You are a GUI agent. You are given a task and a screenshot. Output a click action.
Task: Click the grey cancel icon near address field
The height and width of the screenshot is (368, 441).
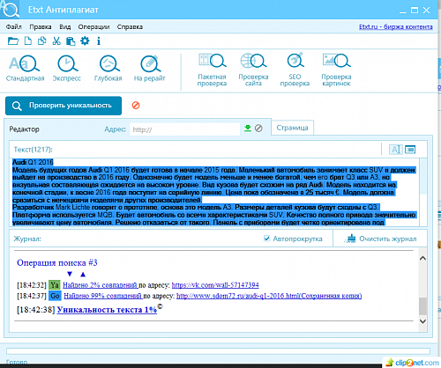pos(258,128)
